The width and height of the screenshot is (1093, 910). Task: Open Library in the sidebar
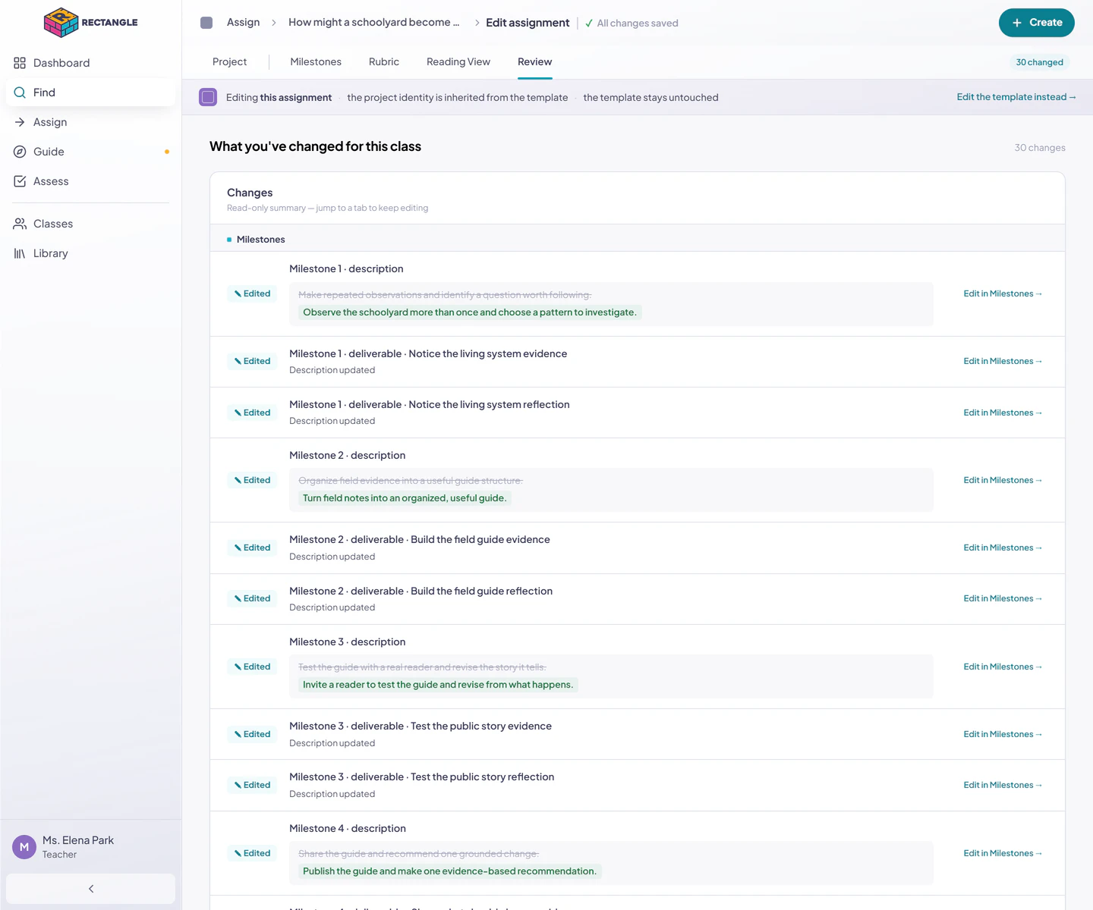[90, 253]
